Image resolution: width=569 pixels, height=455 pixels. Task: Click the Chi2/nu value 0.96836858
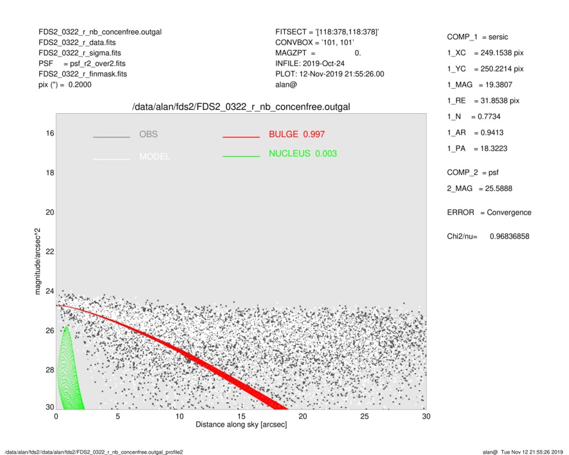pyautogui.click(x=509, y=236)
